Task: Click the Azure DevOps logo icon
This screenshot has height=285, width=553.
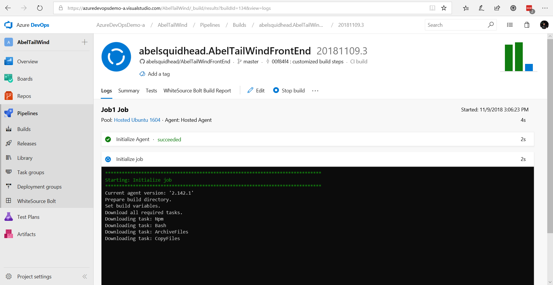Action: click(x=9, y=25)
